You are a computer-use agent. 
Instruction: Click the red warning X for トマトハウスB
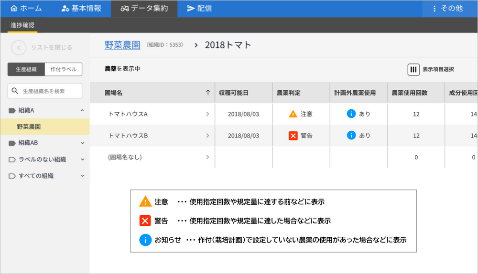pos(293,136)
